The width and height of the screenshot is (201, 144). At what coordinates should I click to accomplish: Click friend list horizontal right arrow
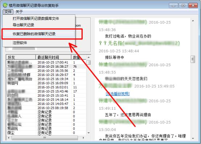pos(83,138)
